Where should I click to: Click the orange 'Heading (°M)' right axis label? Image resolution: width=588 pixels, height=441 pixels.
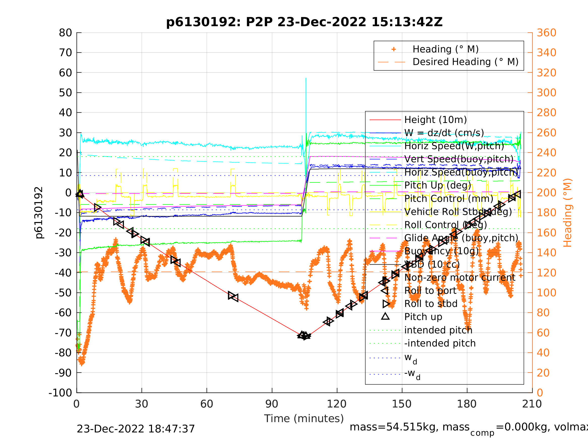click(567, 213)
